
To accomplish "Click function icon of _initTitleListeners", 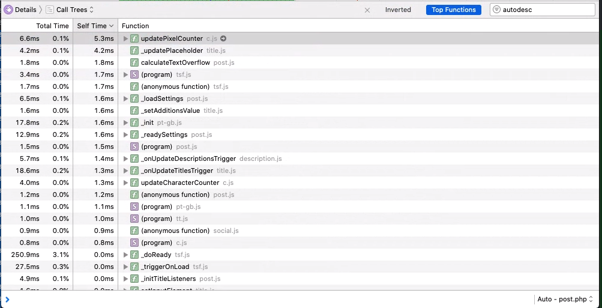I will [134, 279].
